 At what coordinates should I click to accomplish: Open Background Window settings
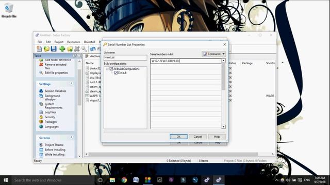tap(53, 98)
